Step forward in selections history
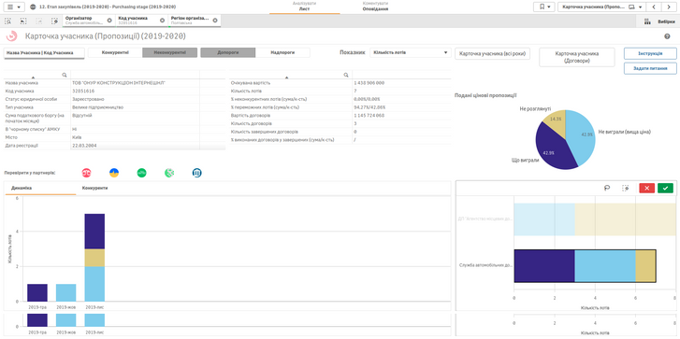680x339 pixels. (38, 21)
